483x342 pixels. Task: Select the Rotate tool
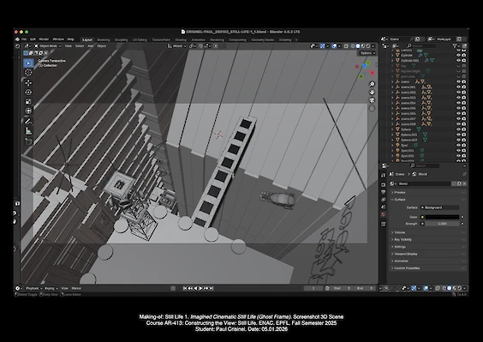coord(28,93)
